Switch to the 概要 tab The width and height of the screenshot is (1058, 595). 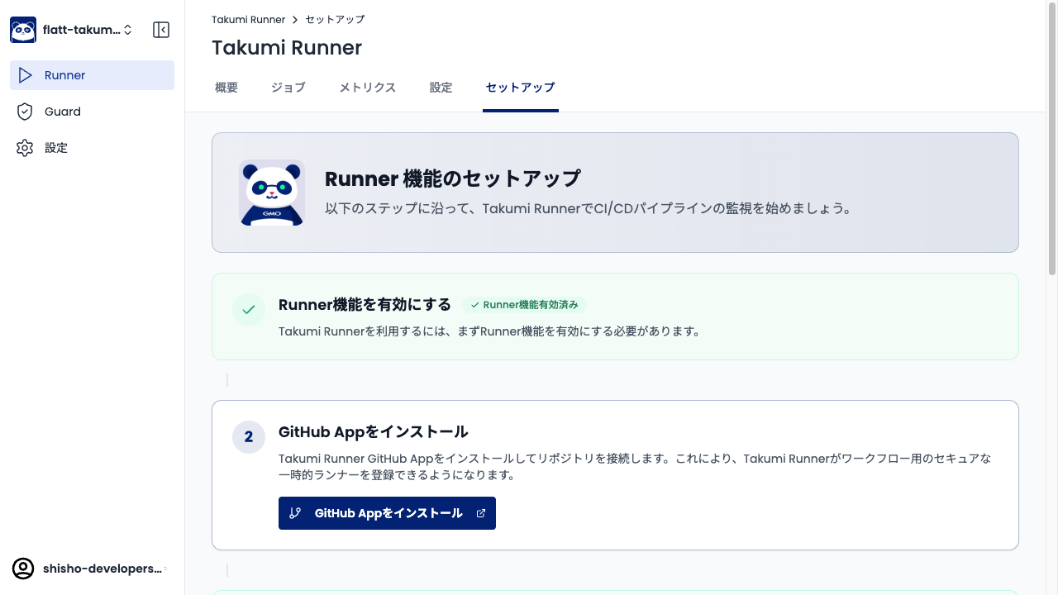[x=225, y=87]
